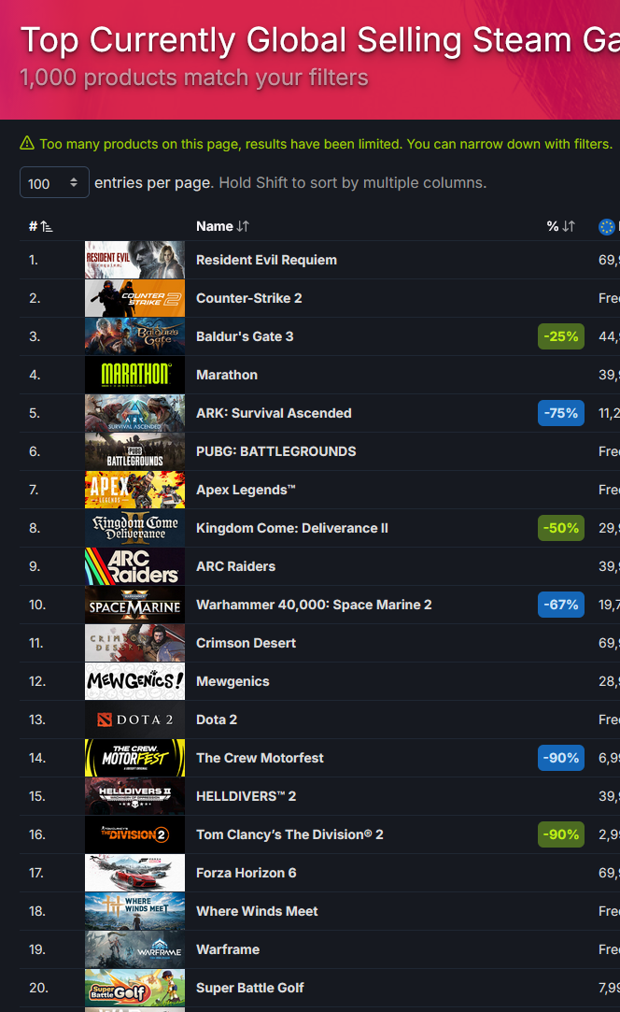
Task: Open HELLDIVERS 2 link
Action: pyautogui.click(x=247, y=796)
